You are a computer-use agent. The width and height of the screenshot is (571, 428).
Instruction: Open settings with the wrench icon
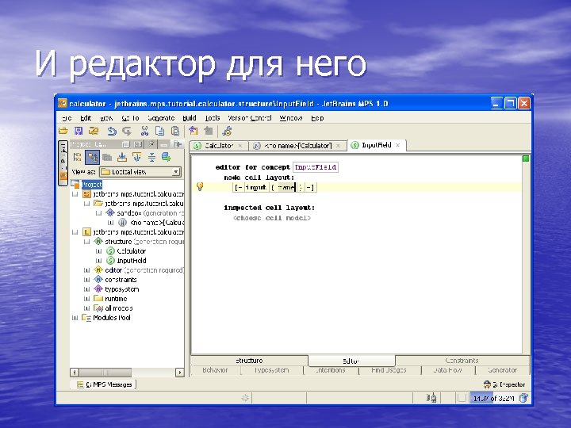point(227,131)
